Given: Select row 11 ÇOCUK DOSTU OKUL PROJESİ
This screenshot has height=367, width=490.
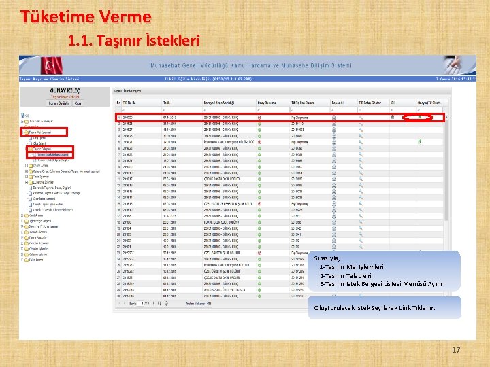Looking at the screenshot, I should [x=280, y=179].
